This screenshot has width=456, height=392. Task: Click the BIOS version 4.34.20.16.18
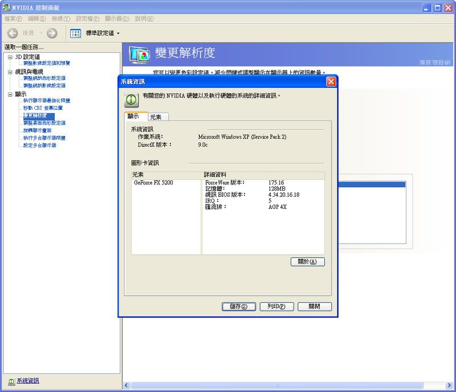284,195
